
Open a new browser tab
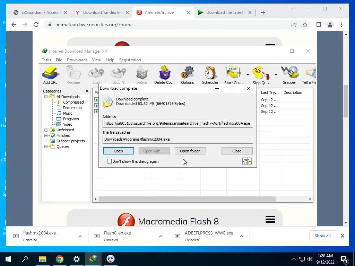263,12
